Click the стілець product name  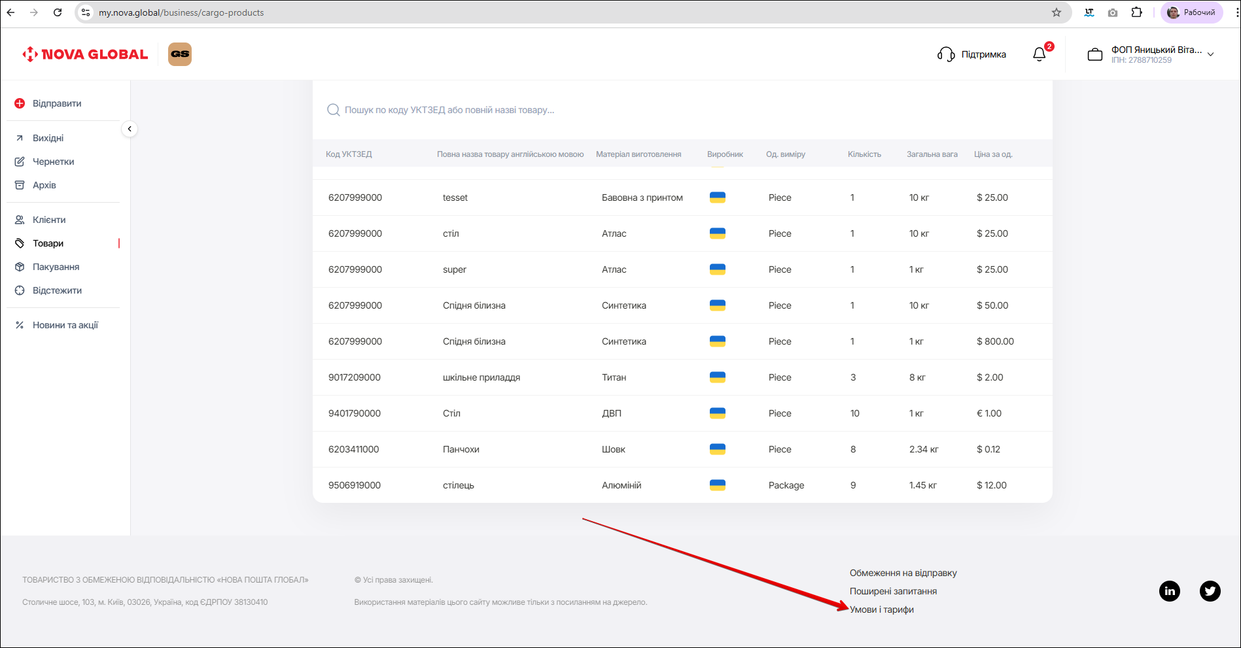pos(459,485)
